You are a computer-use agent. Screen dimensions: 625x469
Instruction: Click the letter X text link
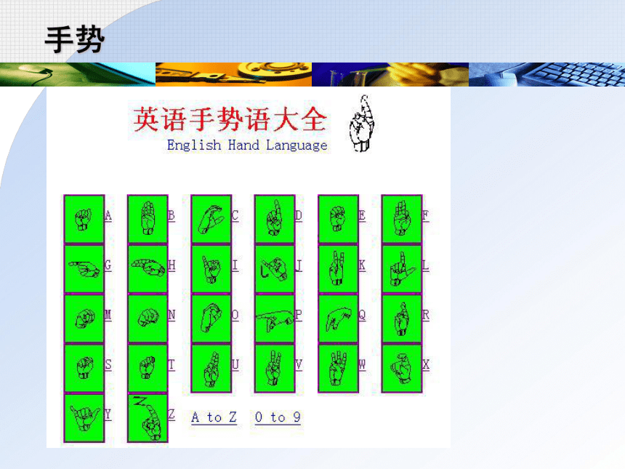(426, 365)
